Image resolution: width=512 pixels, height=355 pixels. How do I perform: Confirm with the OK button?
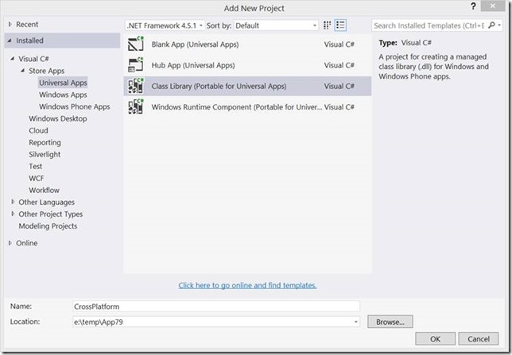coord(435,339)
